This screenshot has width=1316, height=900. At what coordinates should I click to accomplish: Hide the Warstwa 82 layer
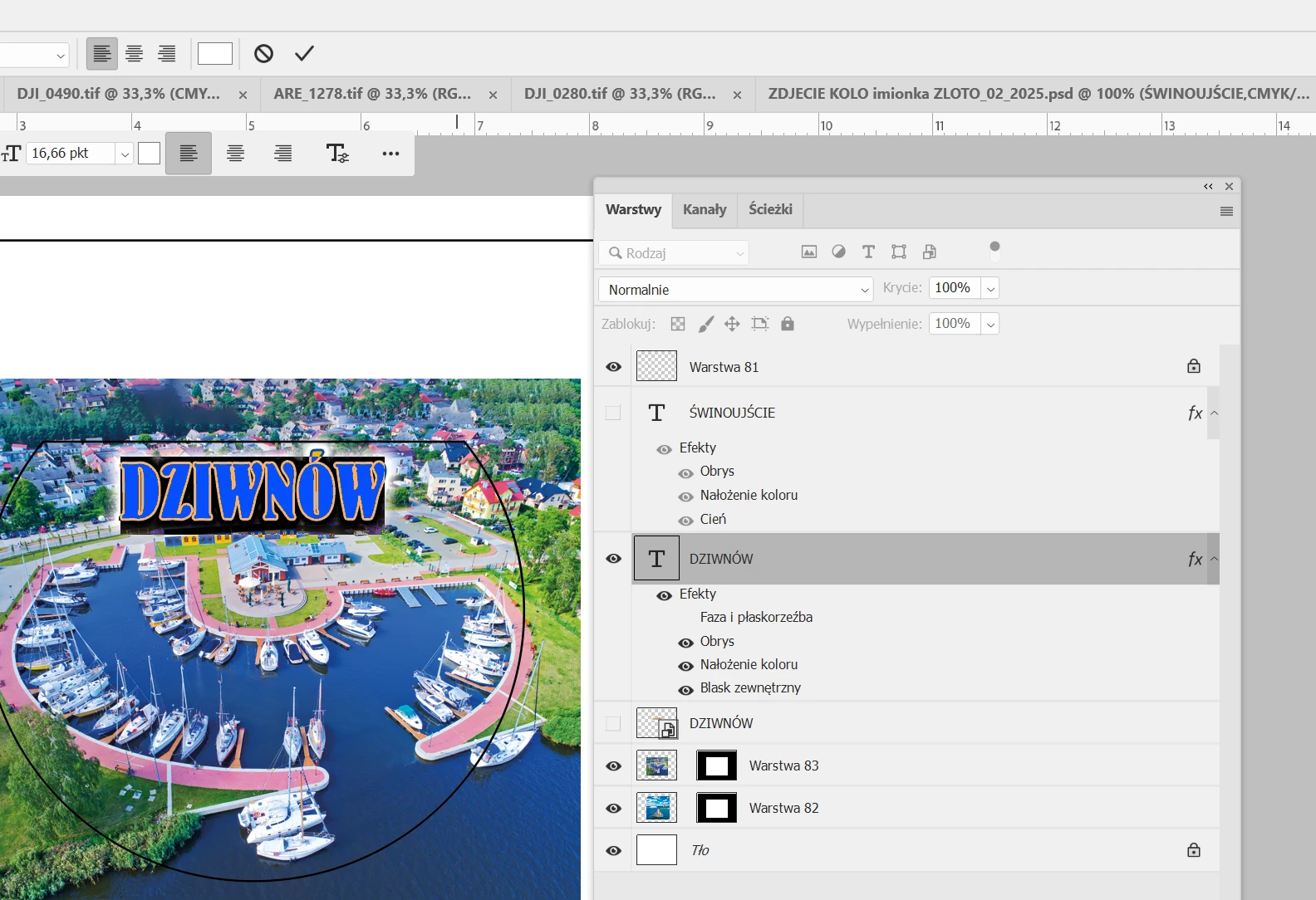tap(614, 809)
